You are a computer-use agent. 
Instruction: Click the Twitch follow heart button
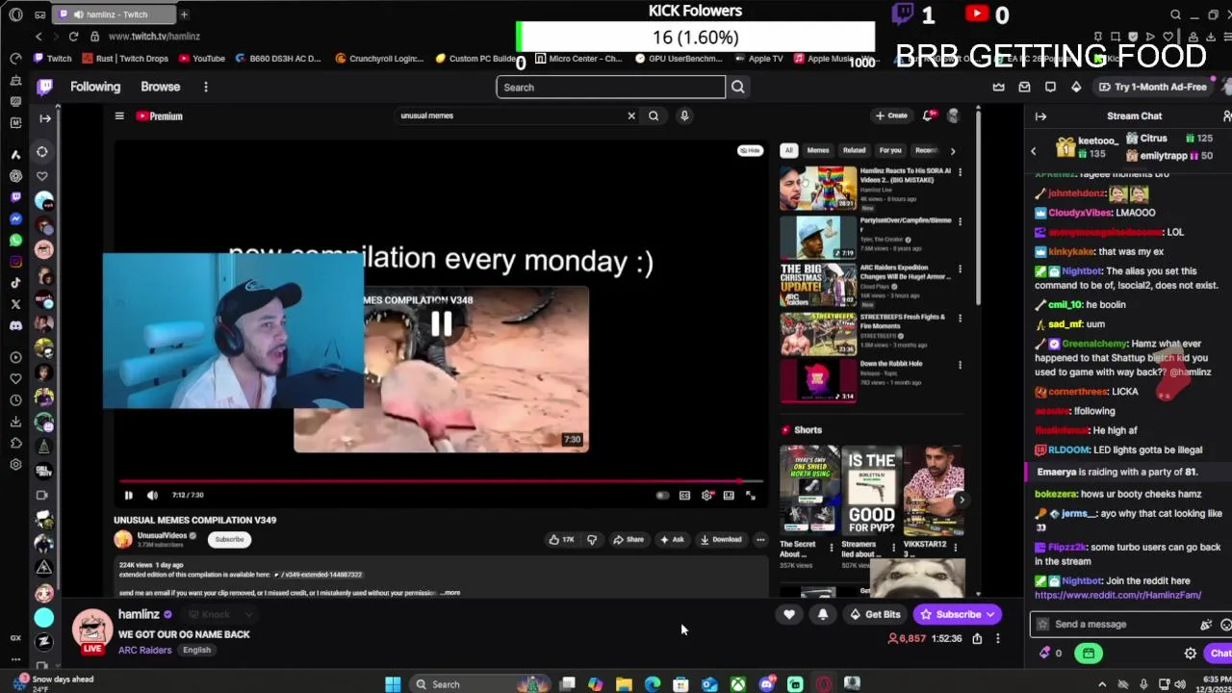coord(789,614)
